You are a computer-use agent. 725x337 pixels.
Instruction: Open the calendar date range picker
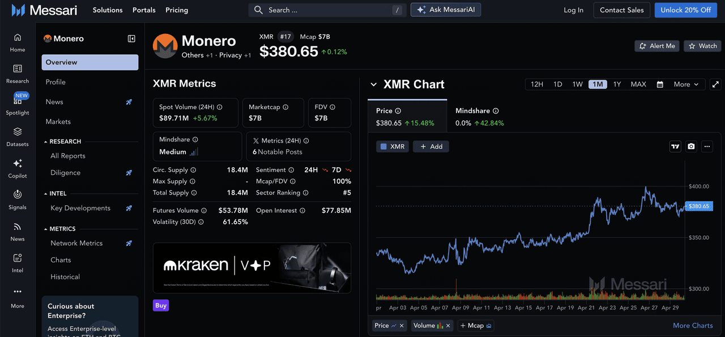[x=660, y=84]
